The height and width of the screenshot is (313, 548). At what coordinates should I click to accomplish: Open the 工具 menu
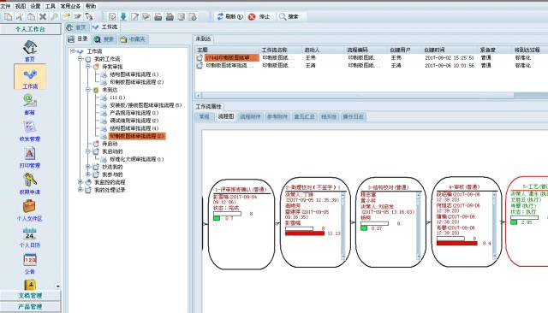(51, 6)
